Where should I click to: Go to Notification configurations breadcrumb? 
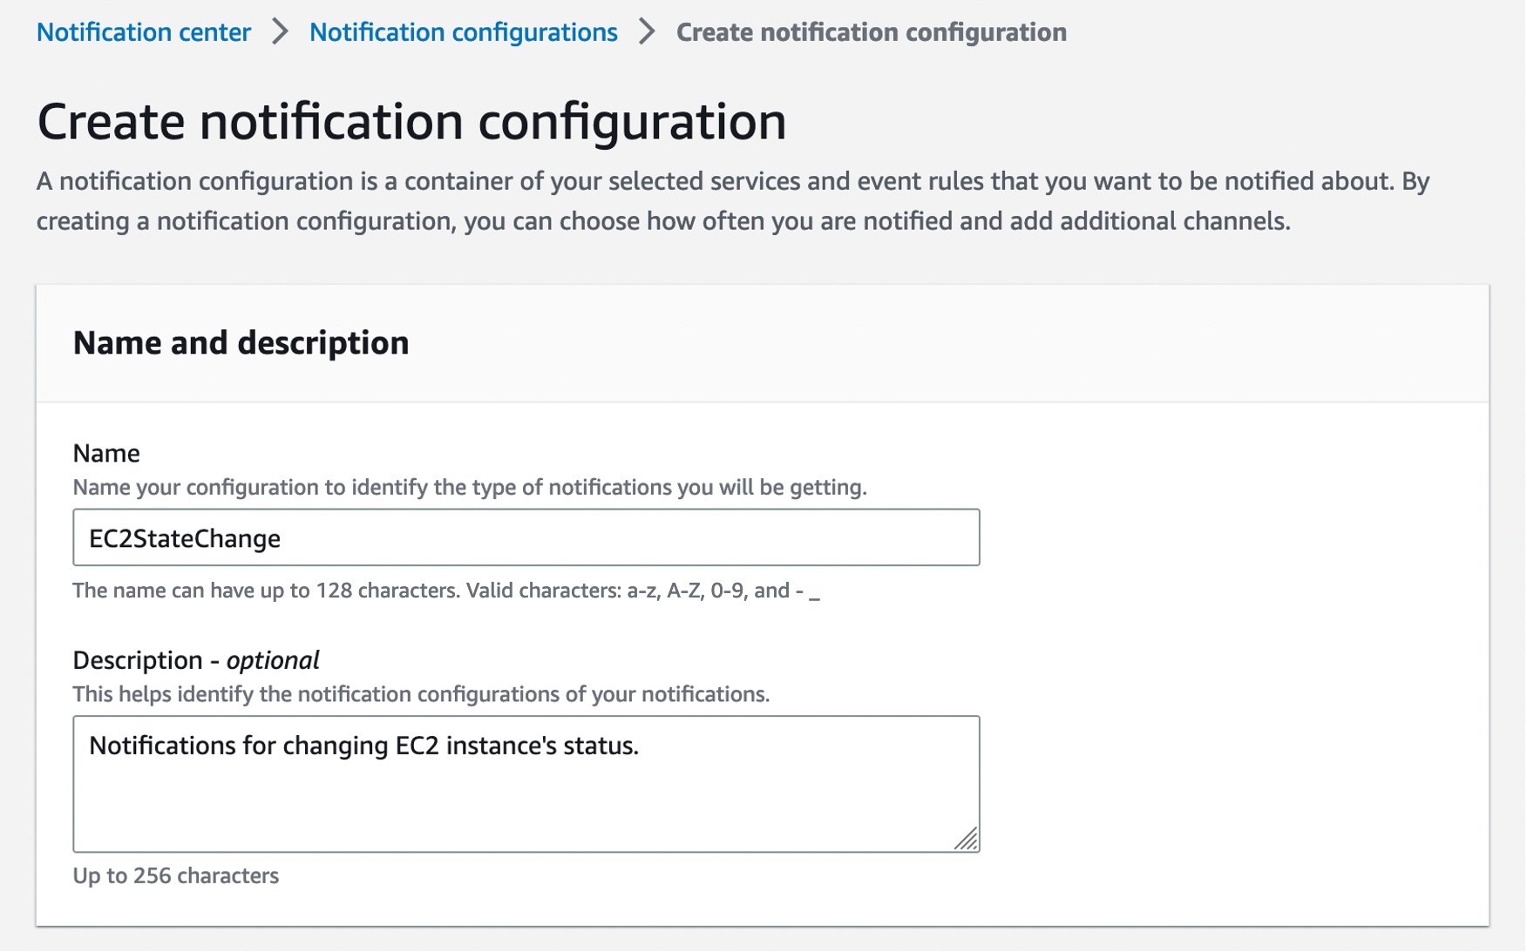click(464, 32)
